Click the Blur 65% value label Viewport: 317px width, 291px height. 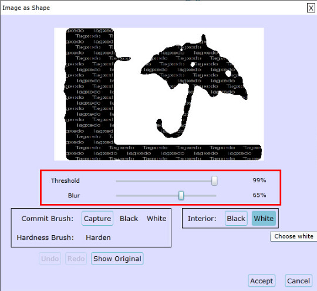pos(259,195)
